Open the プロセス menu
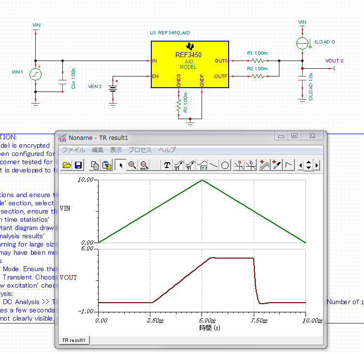Screen dimensions: 364x354 [140, 150]
